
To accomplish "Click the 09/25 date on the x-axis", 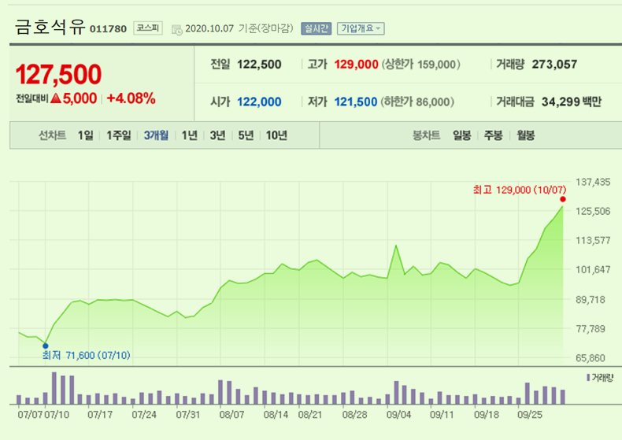I will (530, 415).
